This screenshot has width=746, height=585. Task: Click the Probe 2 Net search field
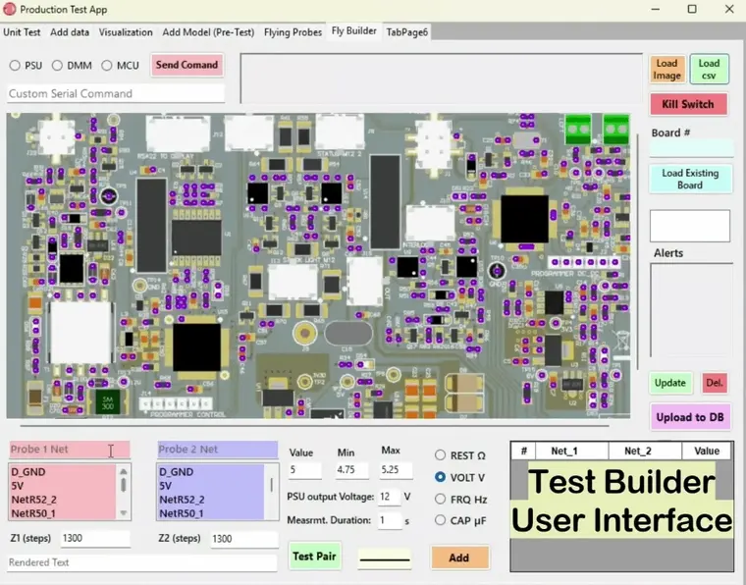[218, 450]
